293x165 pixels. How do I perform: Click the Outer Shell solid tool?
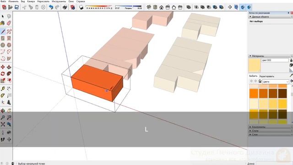[189, 7]
